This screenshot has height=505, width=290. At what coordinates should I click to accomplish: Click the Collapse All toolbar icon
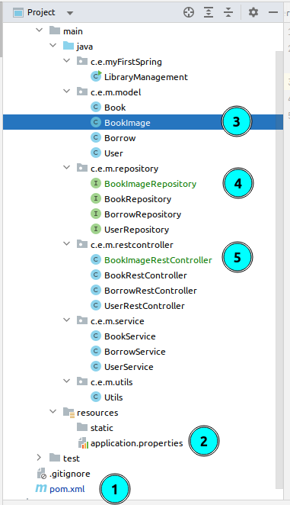(x=228, y=12)
